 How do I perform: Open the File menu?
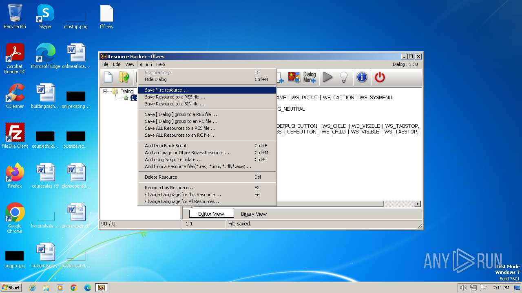click(x=105, y=64)
